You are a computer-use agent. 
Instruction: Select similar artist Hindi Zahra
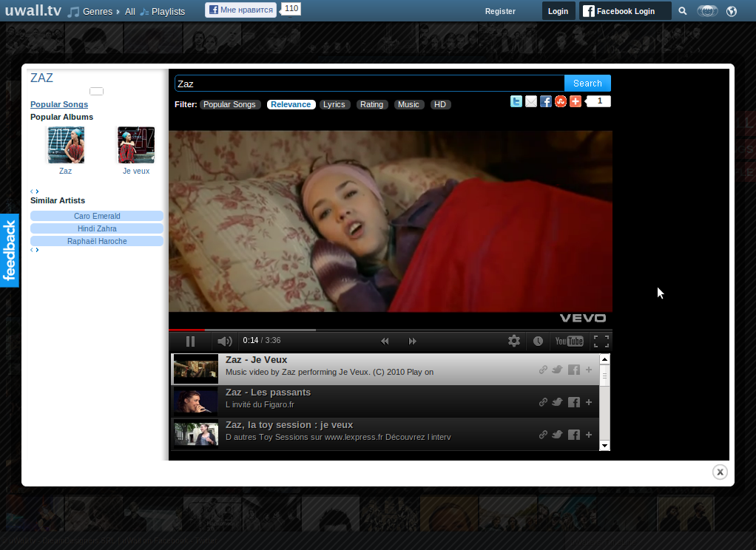coord(97,228)
